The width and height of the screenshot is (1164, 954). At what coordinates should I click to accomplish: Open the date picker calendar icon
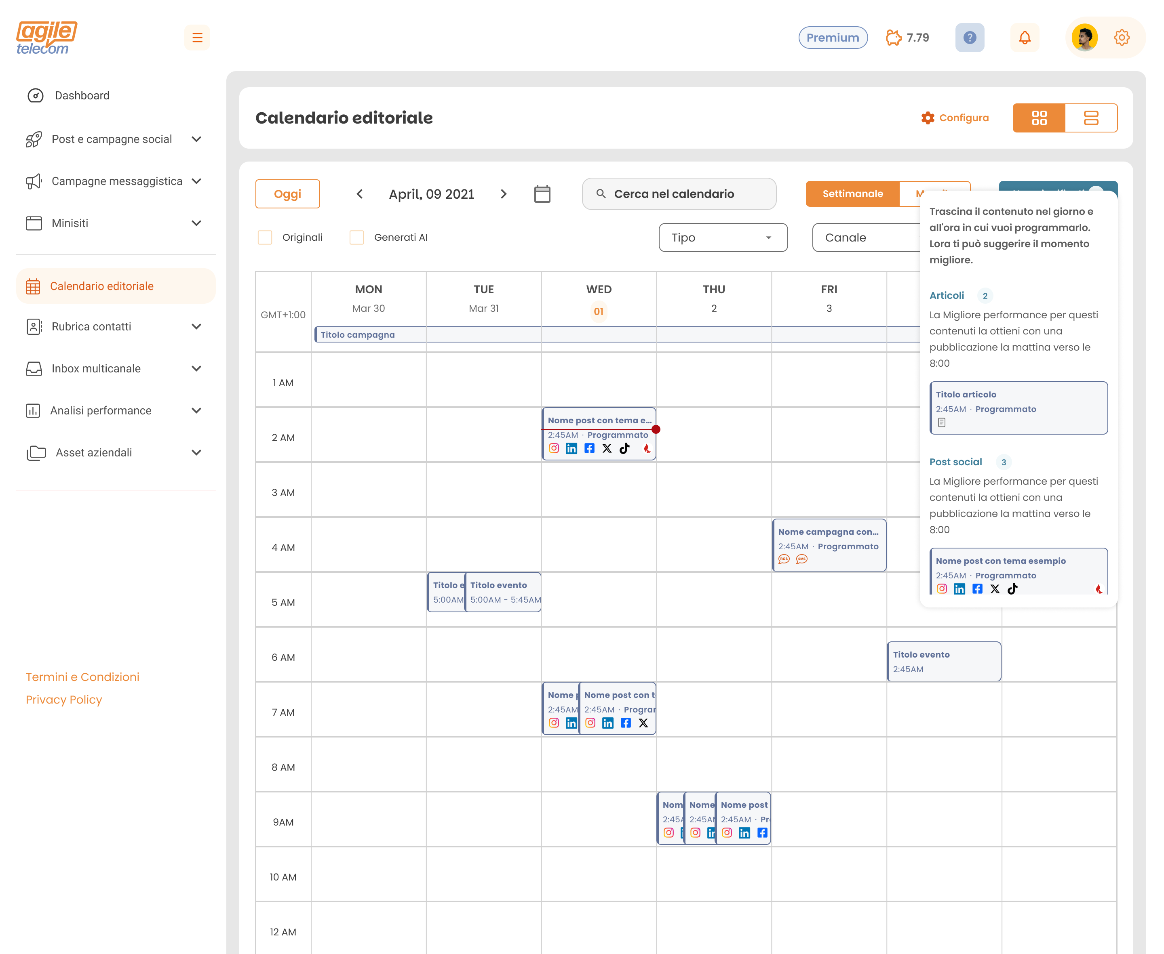[x=542, y=193]
